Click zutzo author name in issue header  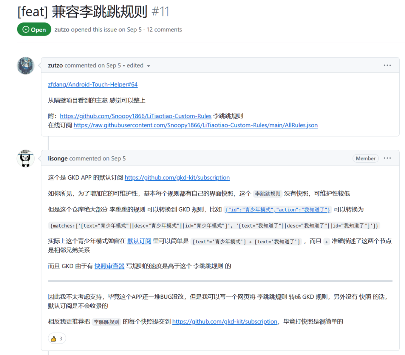62,30
